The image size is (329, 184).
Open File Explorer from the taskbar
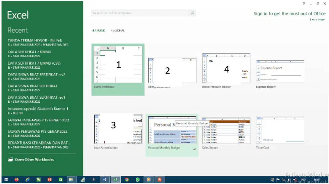click(71, 179)
